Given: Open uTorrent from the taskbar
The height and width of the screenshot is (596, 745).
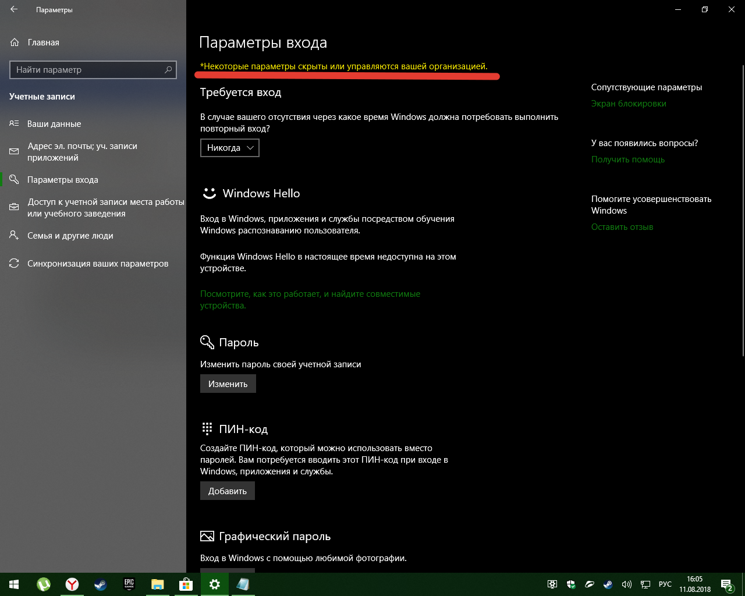Looking at the screenshot, I should 44,584.
